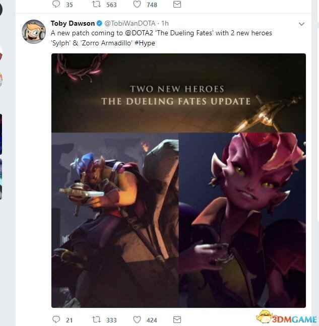This screenshot has width=319, height=326.
Task: Click envelope icon beside 424 likes
Action: click(176, 319)
